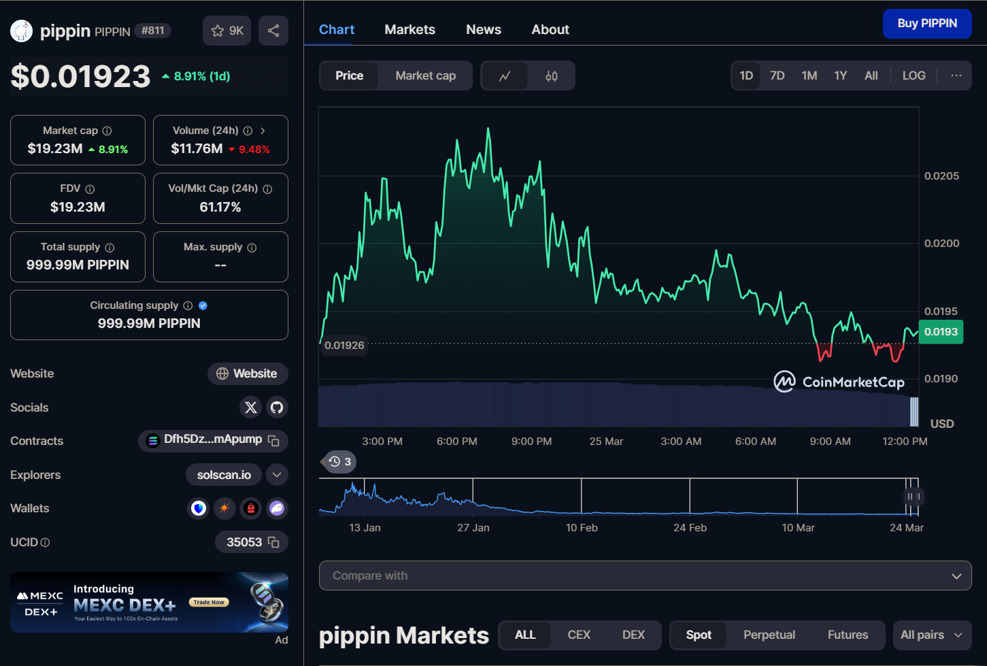Select the 7D time range on the chart

click(777, 76)
